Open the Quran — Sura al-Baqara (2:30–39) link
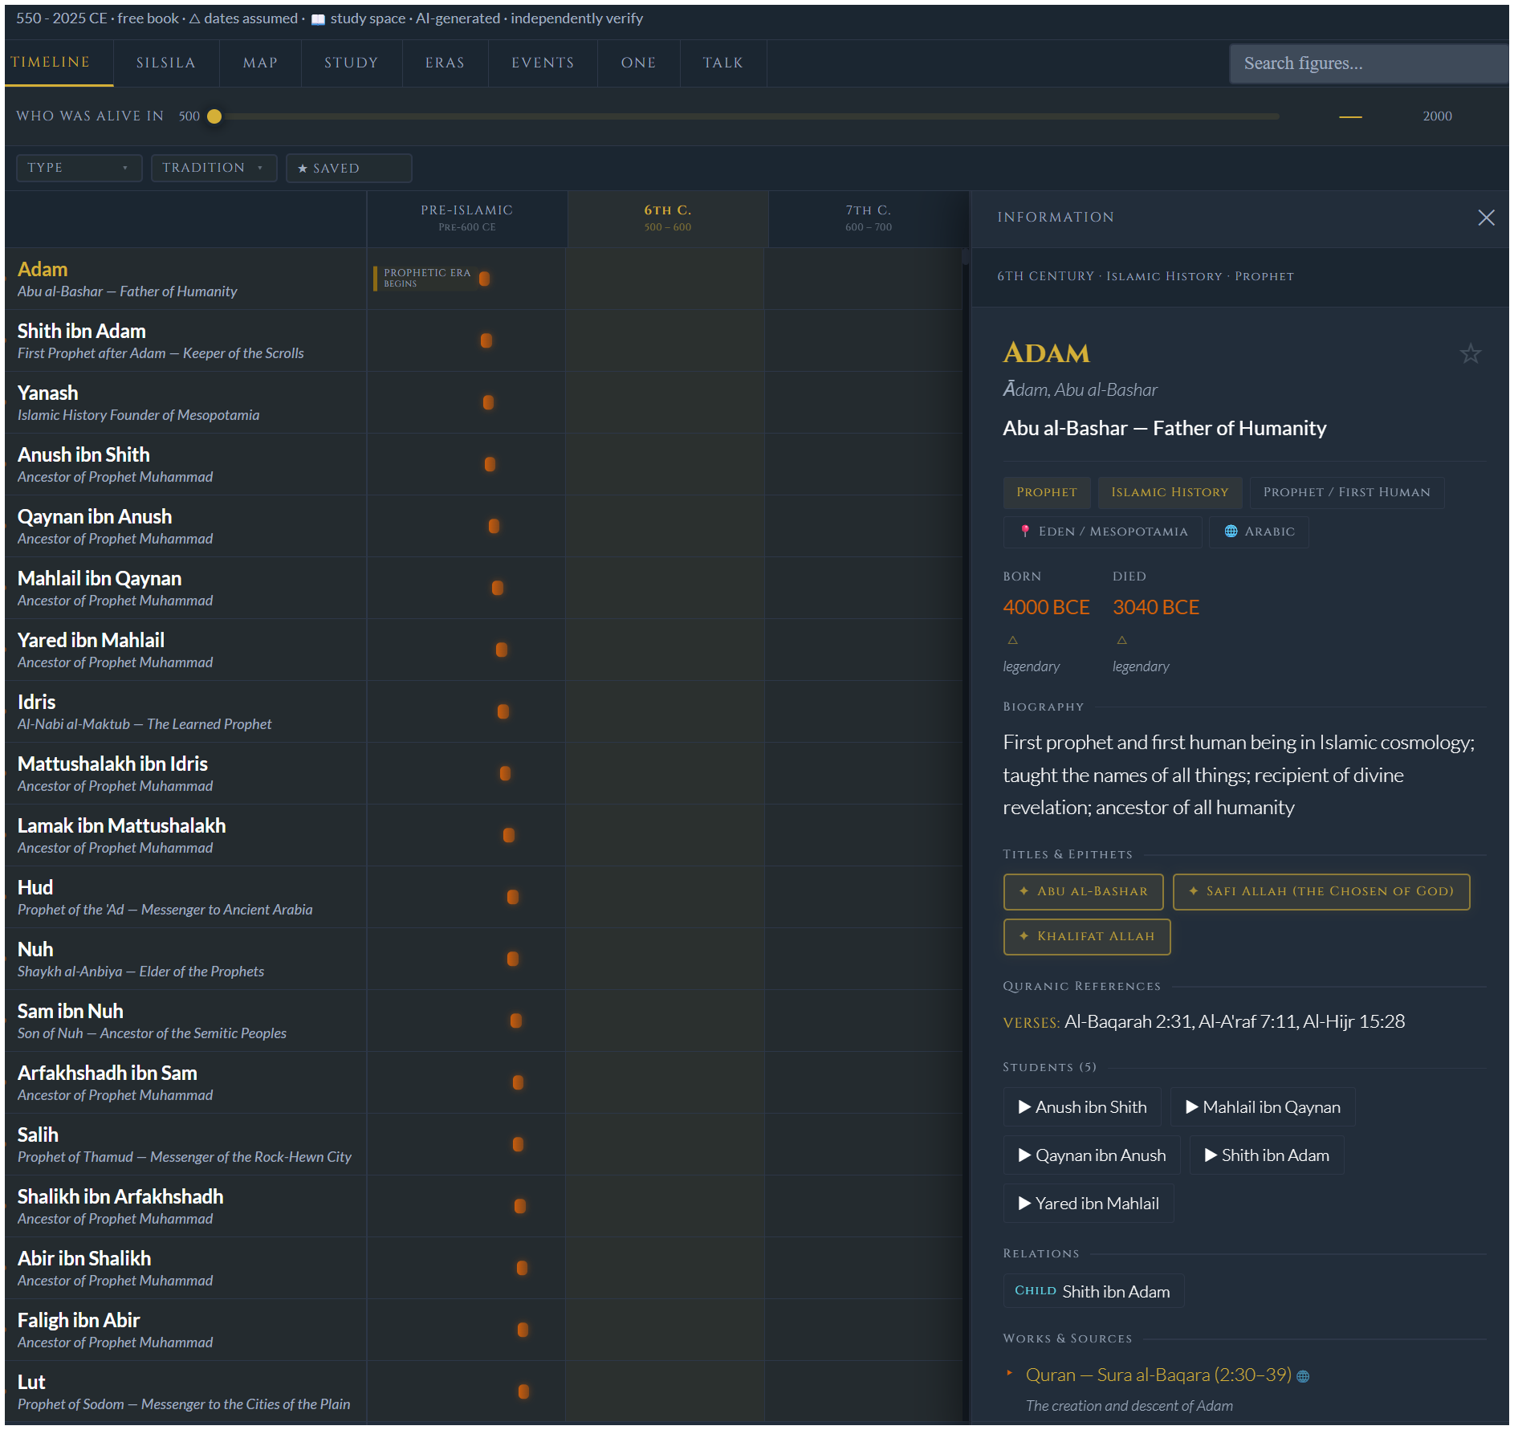Screen dimensions: 1514x1430 [1158, 1375]
